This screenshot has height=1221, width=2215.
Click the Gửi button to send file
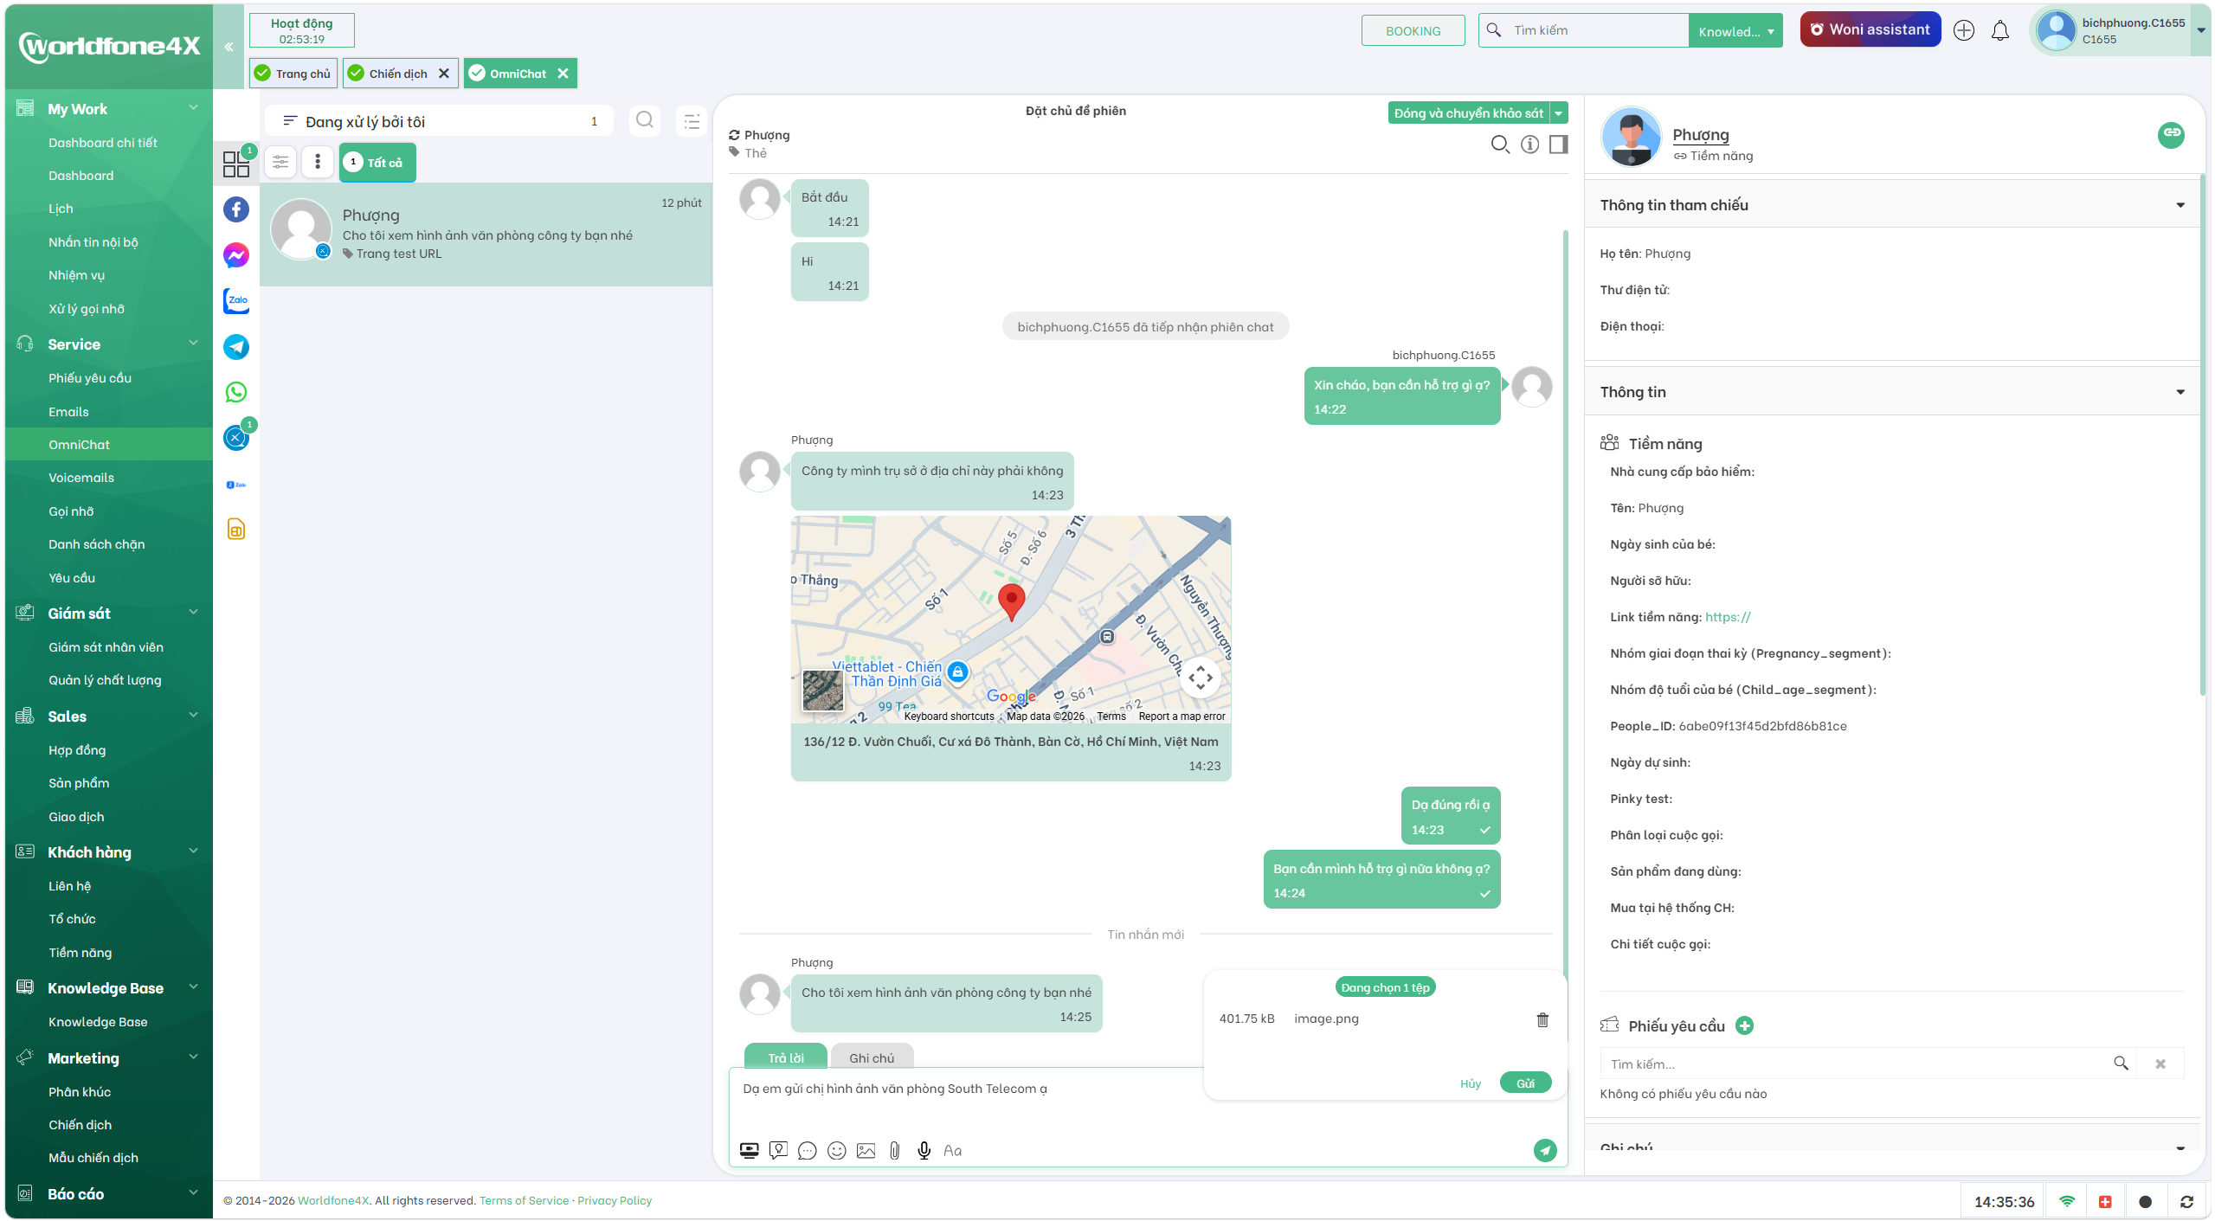point(1525,1083)
